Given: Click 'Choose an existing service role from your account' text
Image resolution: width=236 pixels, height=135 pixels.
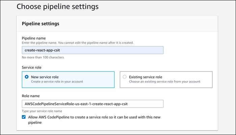Looking at the screenshot, I should (x=165, y=82).
